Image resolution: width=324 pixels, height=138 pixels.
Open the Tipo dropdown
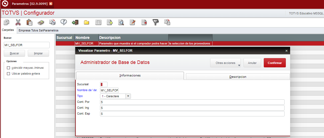pyautogui.click(x=128, y=96)
